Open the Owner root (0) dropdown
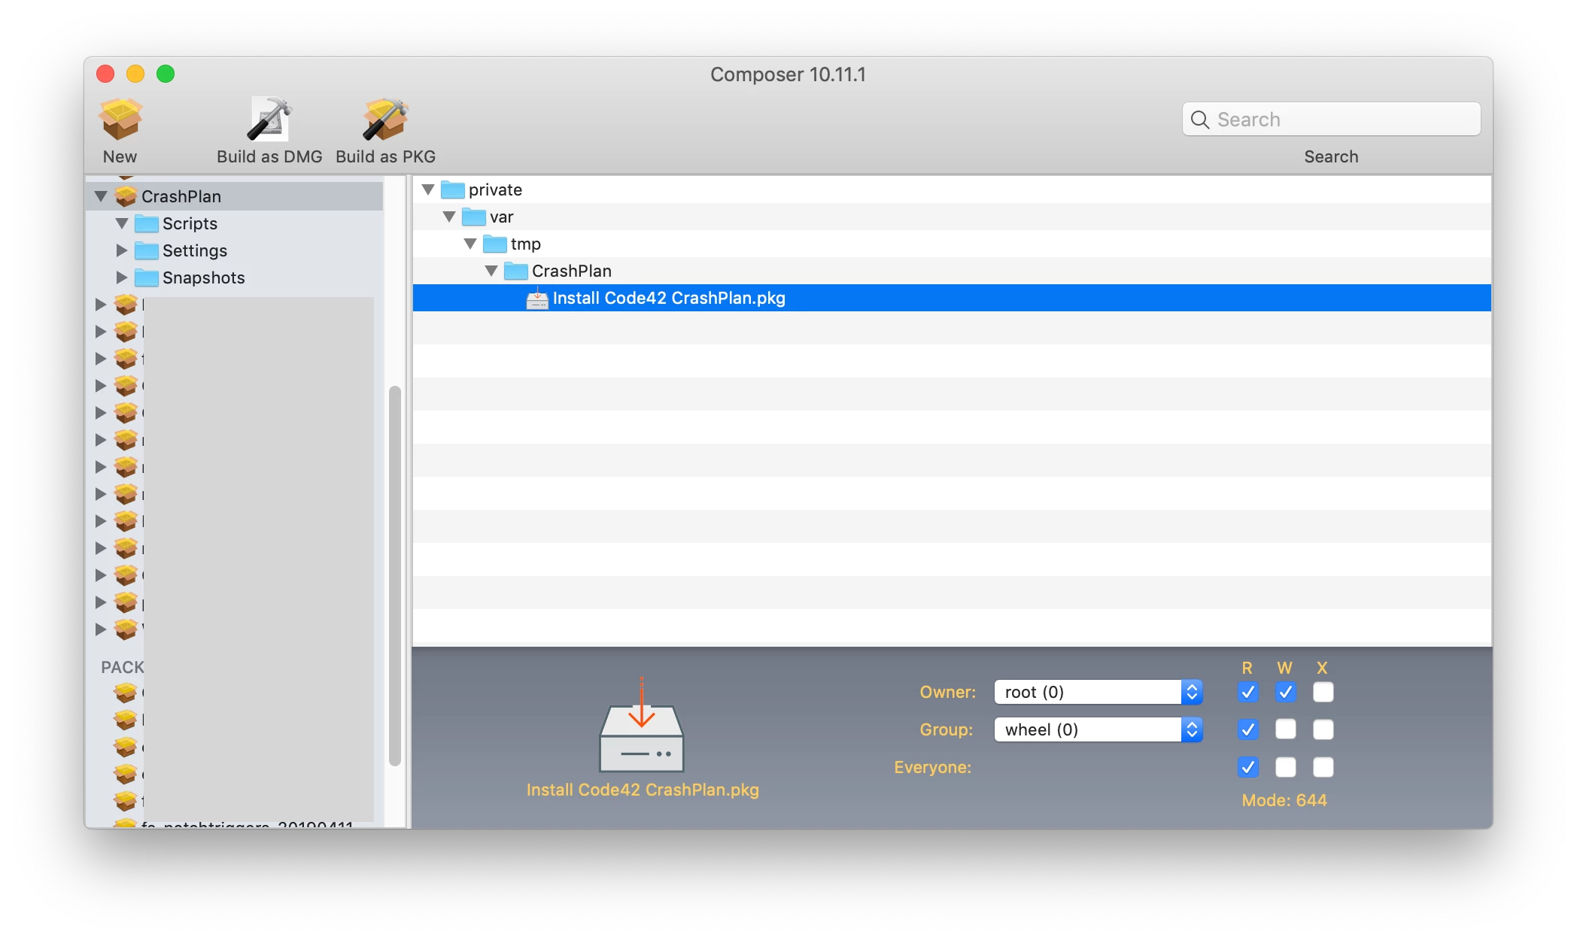The width and height of the screenshot is (1577, 940). click(x=1098, y=692)
